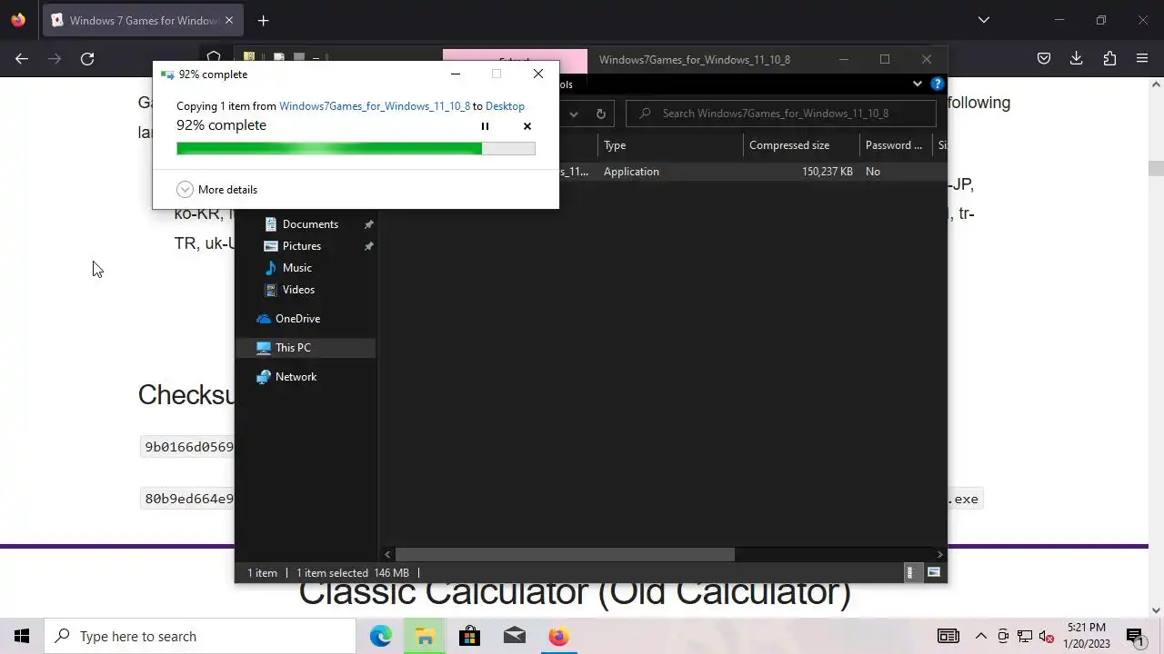Switch to Firefox taskbar icon

tap(558, 636)
